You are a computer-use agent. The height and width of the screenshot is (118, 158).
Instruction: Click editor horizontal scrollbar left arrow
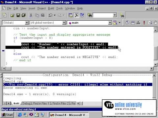[x=4, y=69]
